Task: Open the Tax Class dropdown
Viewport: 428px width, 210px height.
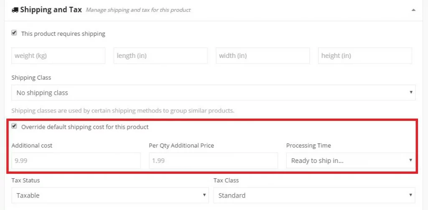Action: click(314, 195)
